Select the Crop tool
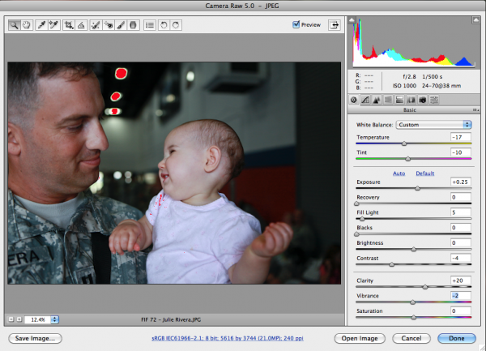Image resolution: width=486 pixels, height=351 pixels. click(x=70, y=25)
